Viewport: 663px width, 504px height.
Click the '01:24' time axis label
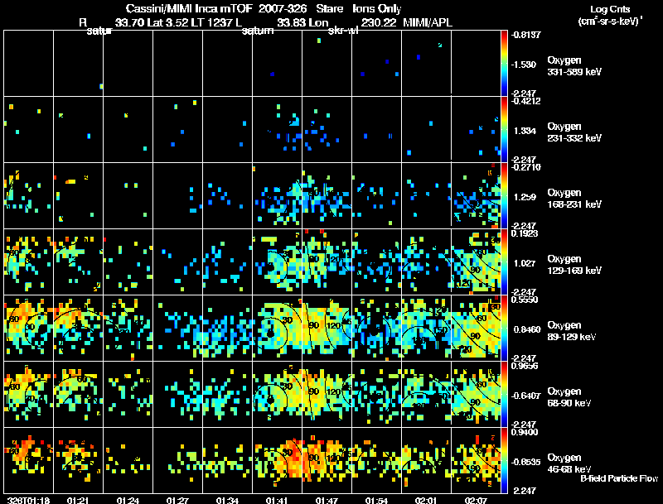(x=128, y=500)
